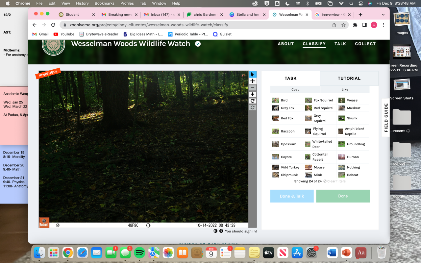Zoom in on the trail camera image
The height and width of the screenshot is (263, 421).
tap(252, 94)
